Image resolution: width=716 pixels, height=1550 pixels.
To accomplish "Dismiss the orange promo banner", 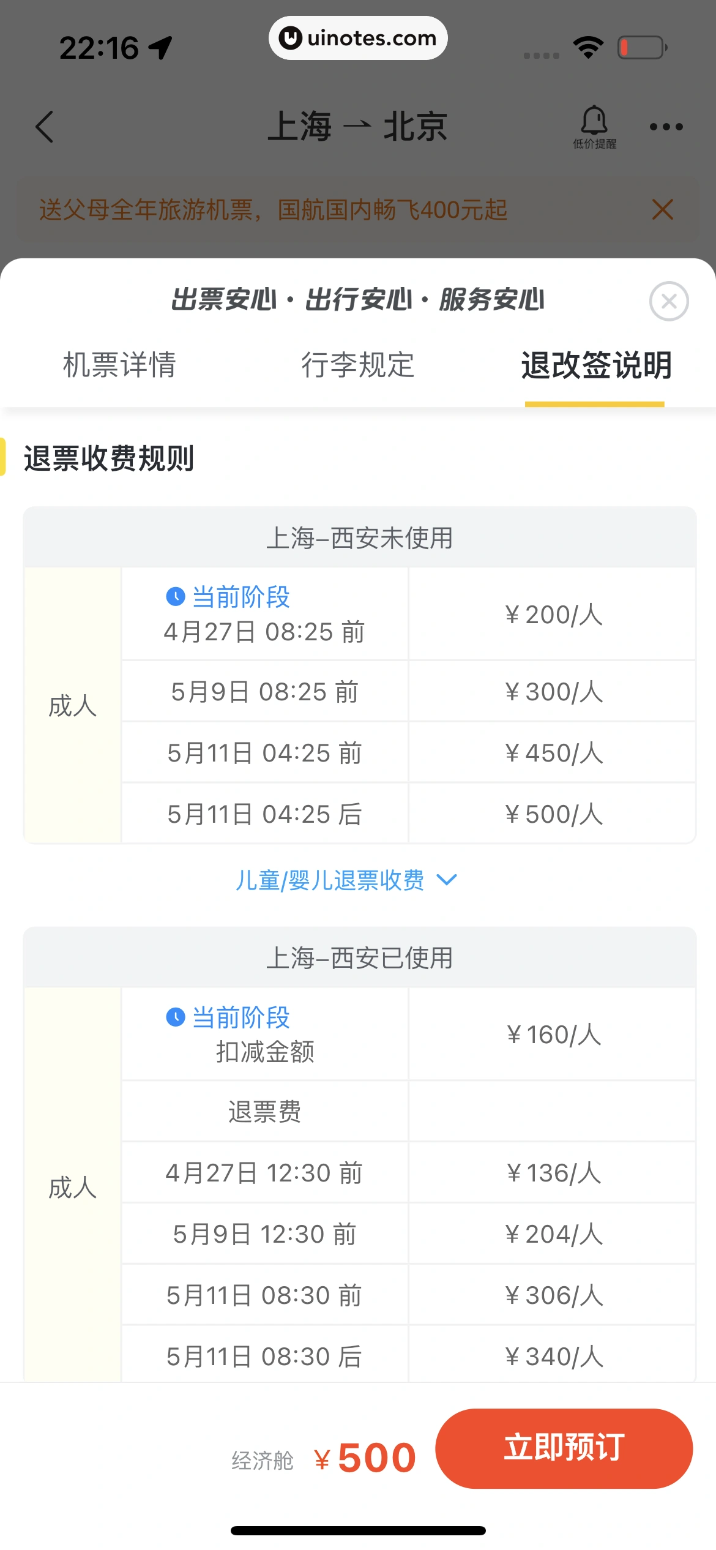I will (662, 209).
